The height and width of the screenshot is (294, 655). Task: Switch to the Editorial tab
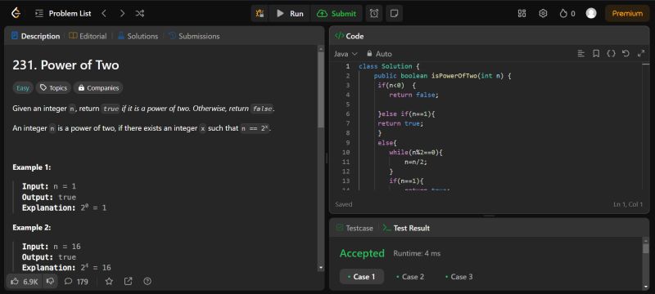[88, 36]
